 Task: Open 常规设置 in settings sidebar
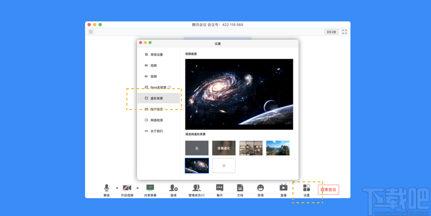(158, 55)
